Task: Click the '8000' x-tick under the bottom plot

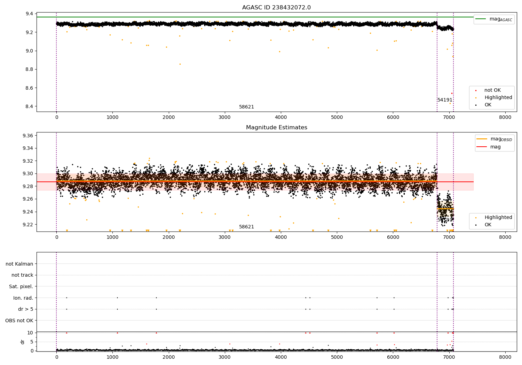Action: [505, 357]
